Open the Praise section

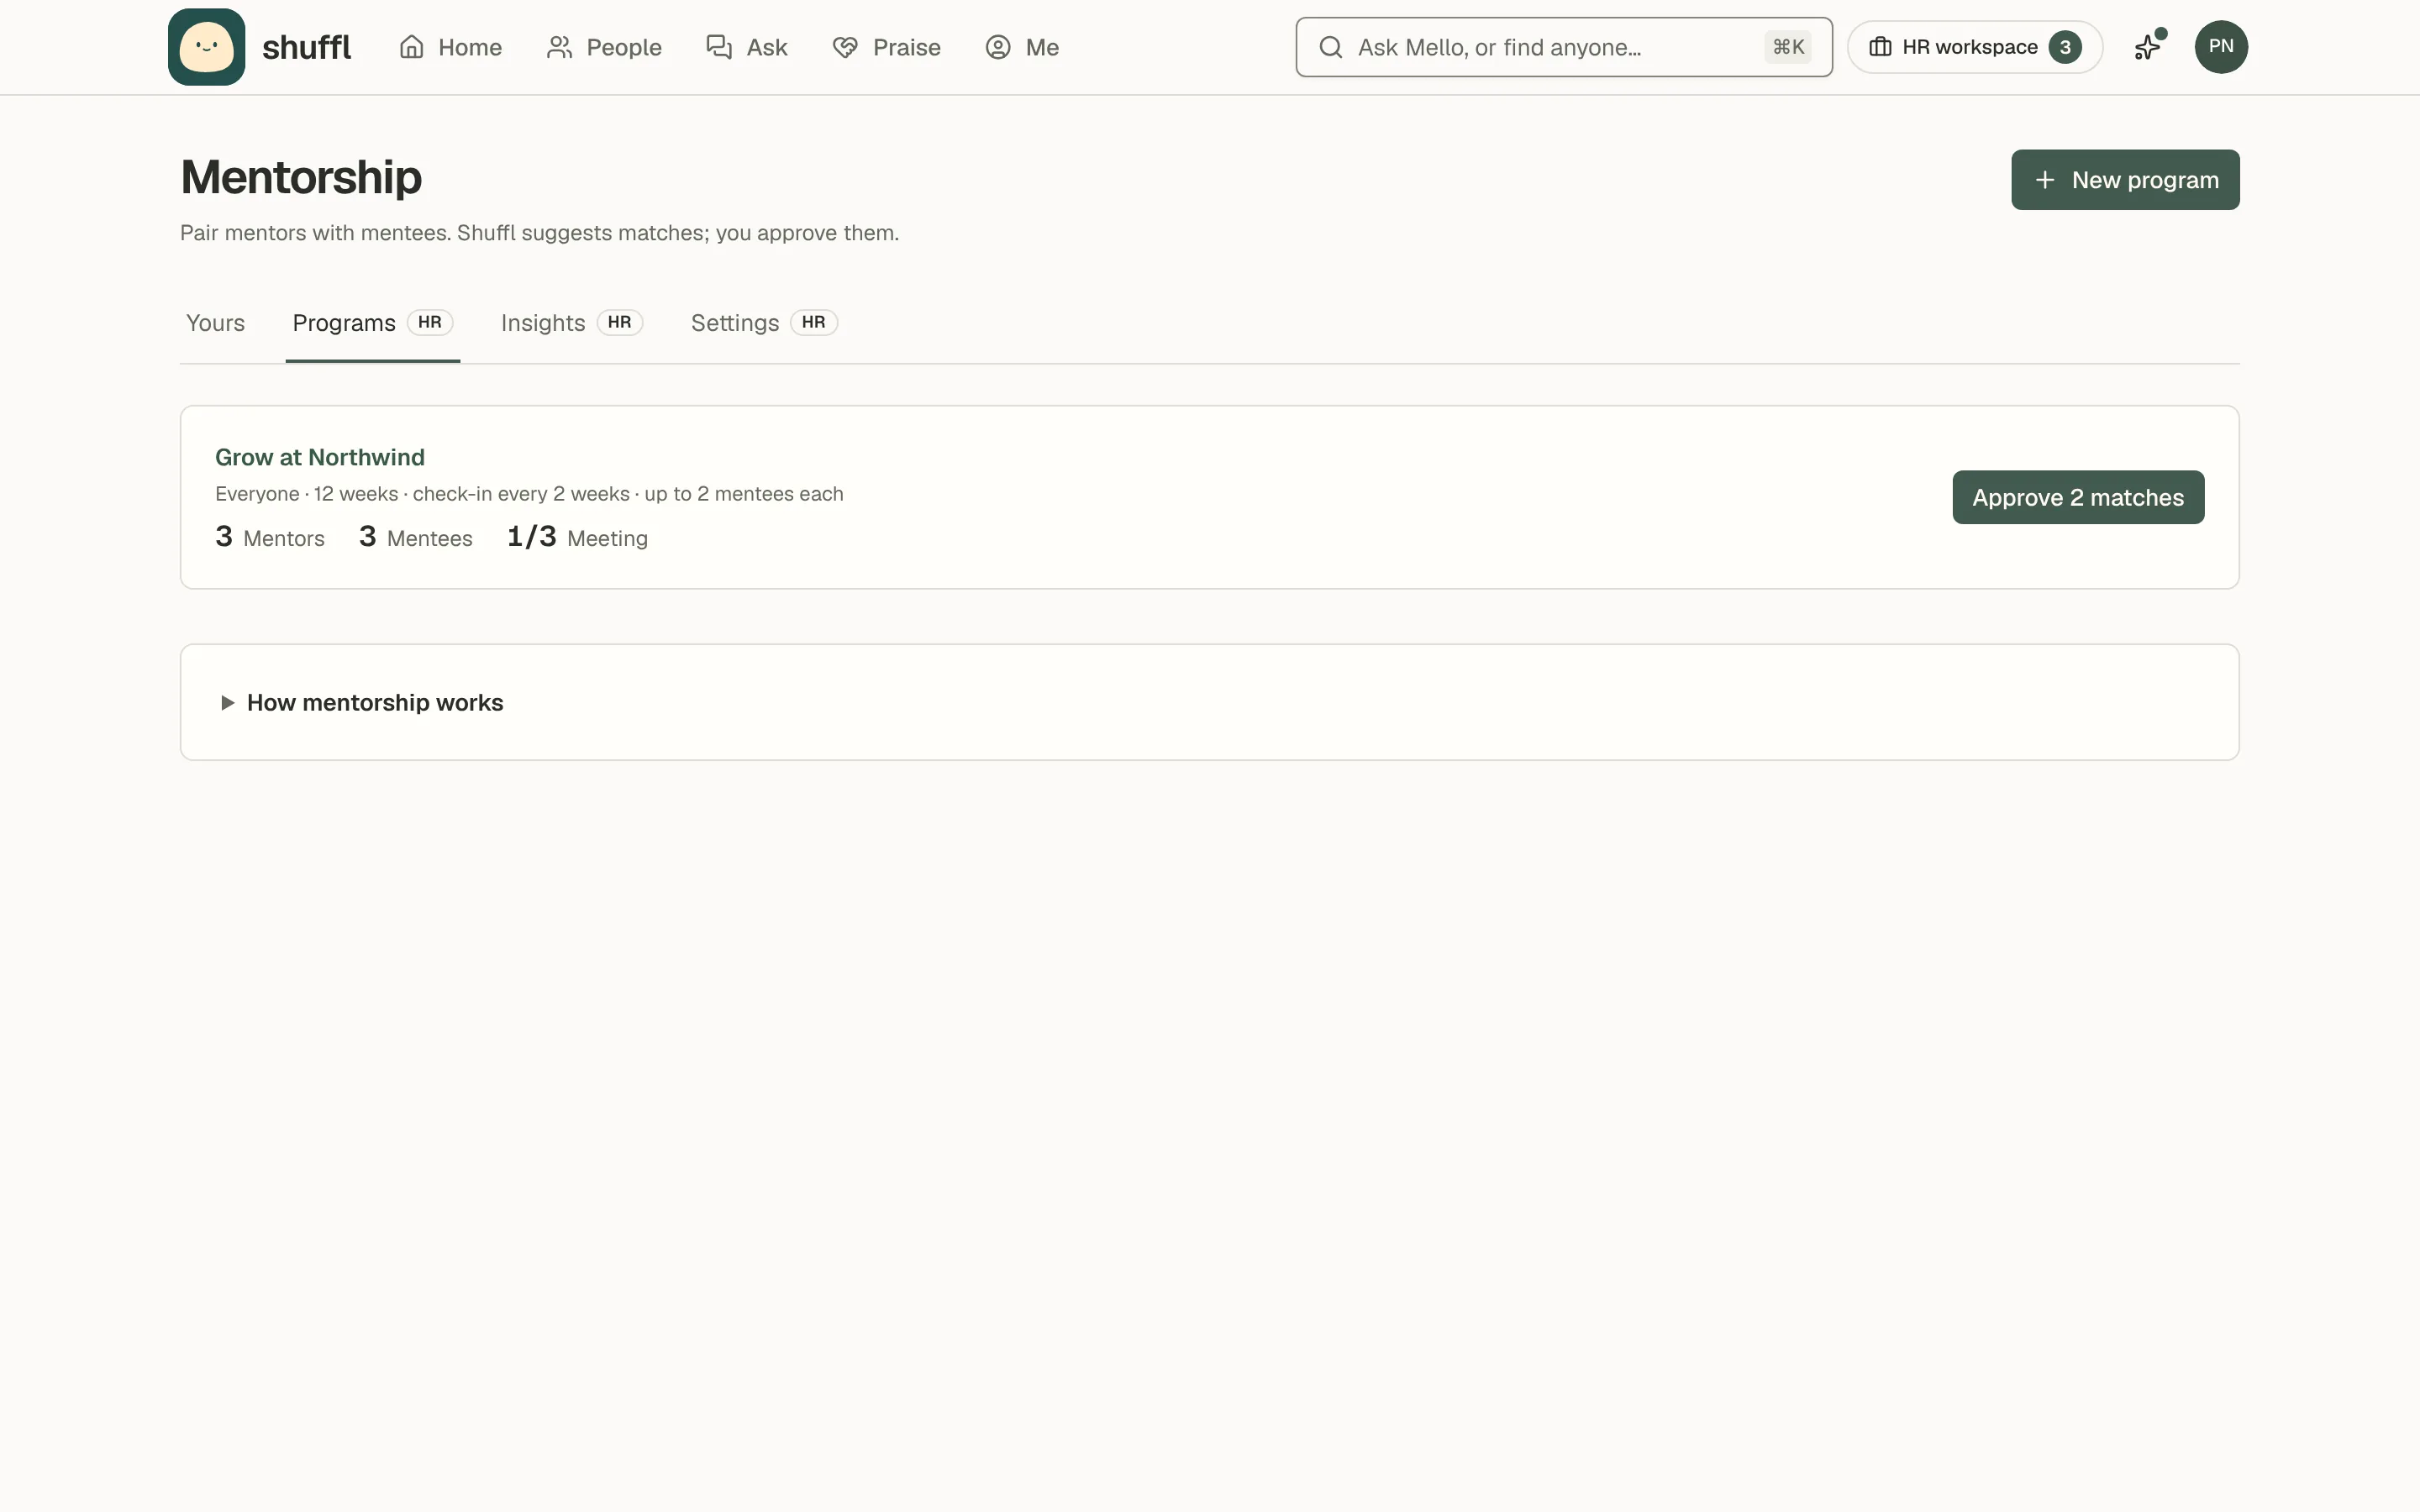point(886,47)
